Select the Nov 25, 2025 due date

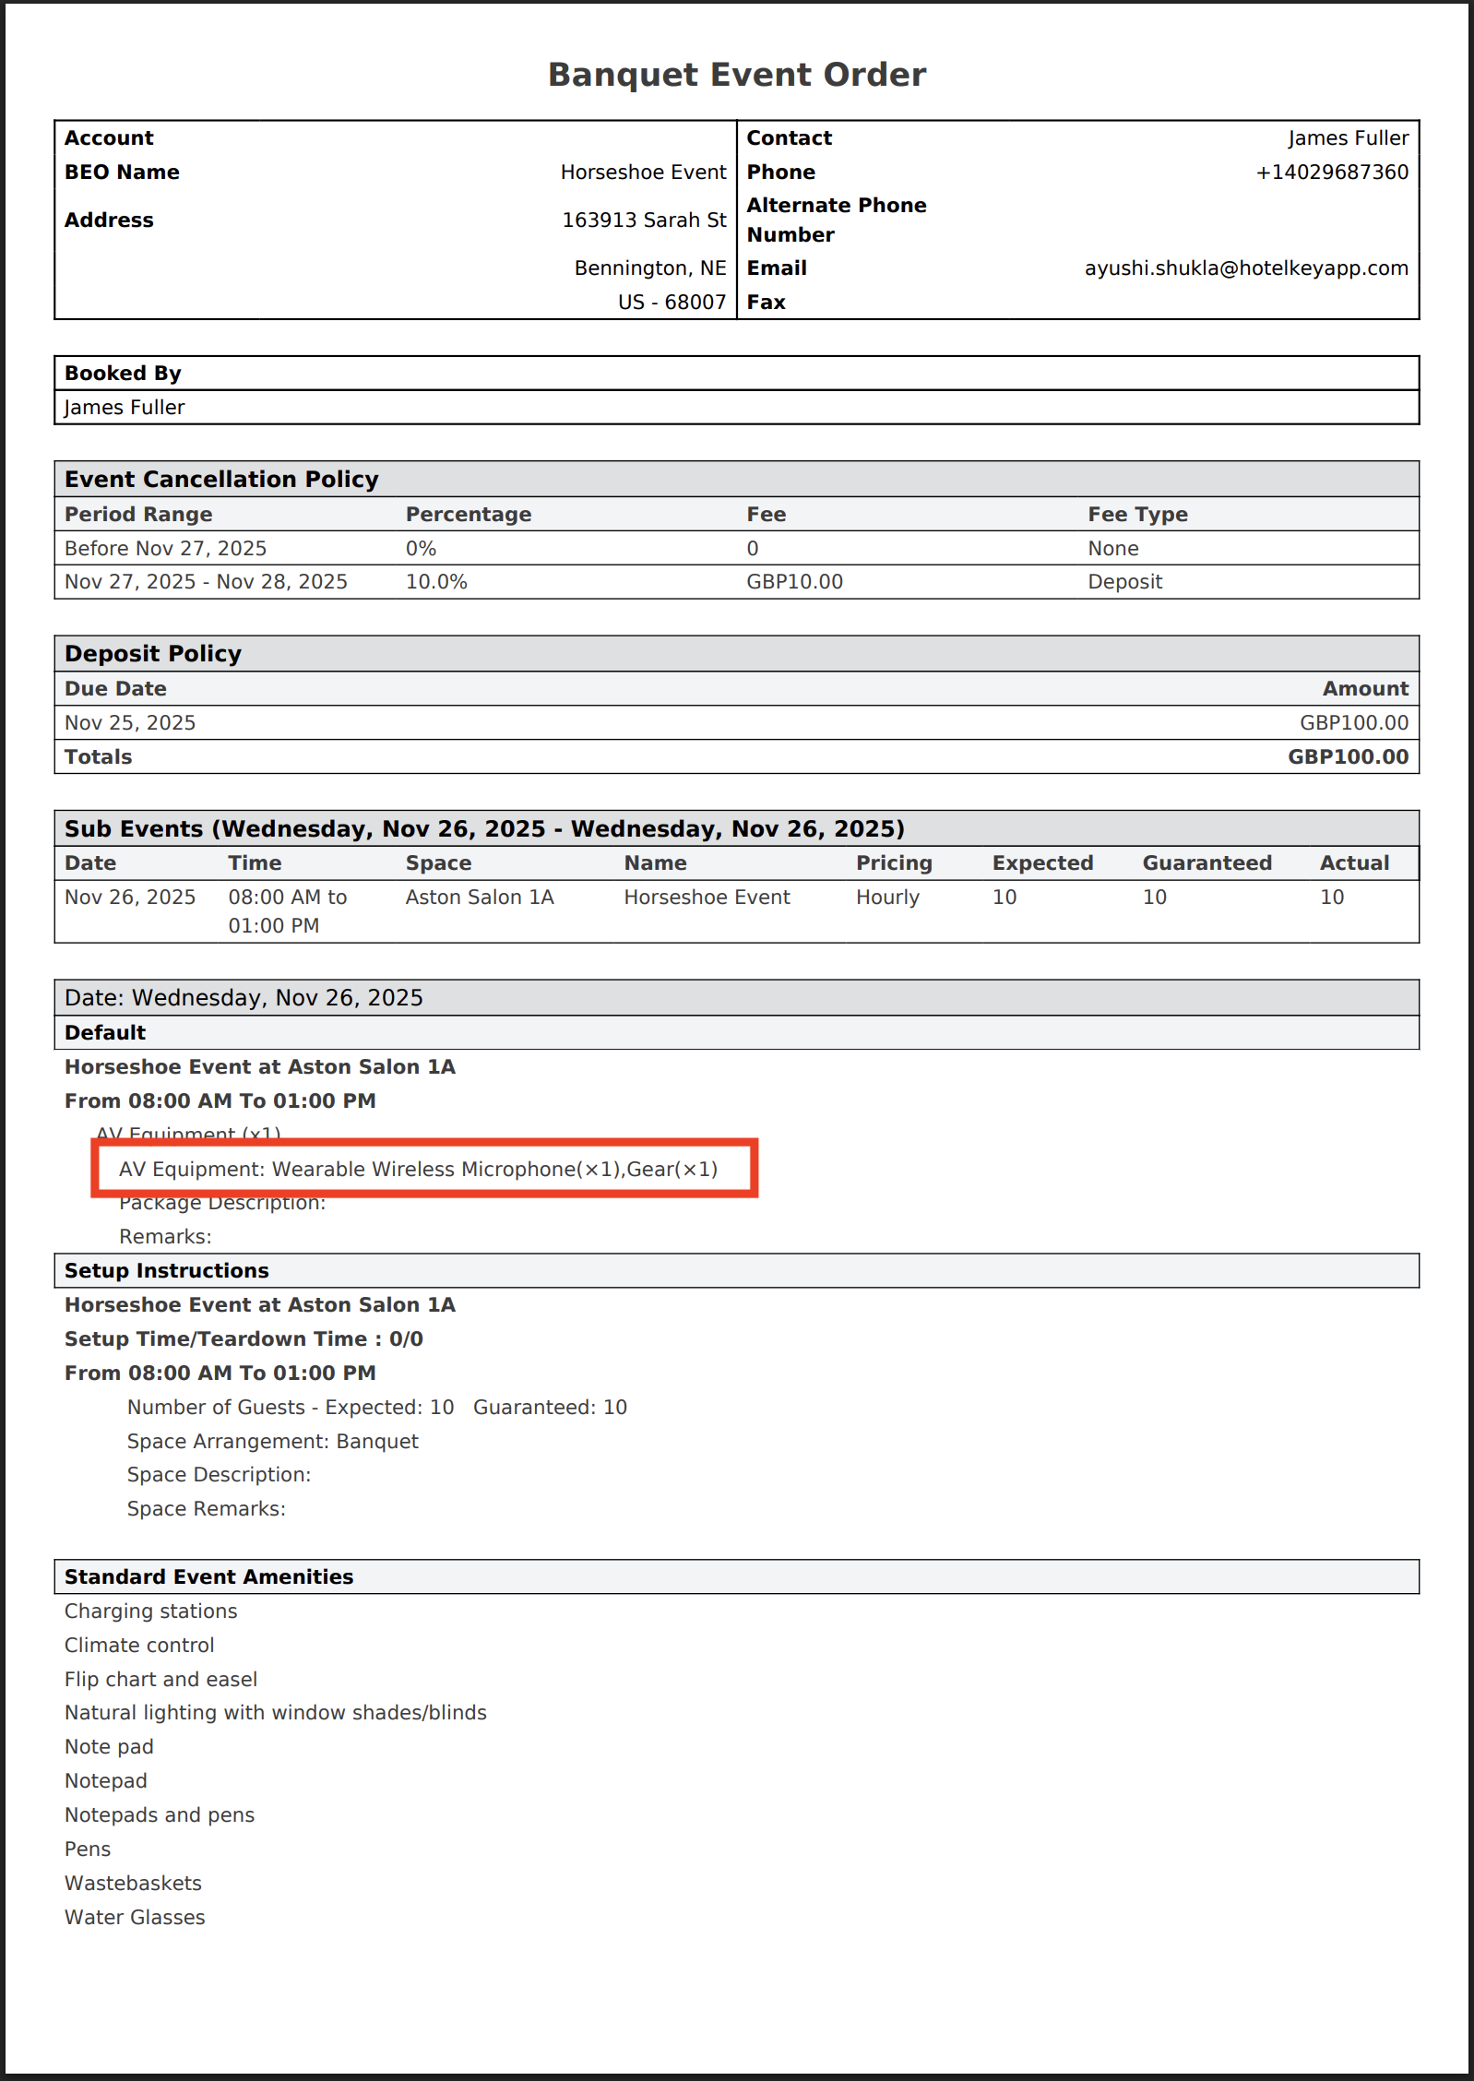[x=130, y=723]
